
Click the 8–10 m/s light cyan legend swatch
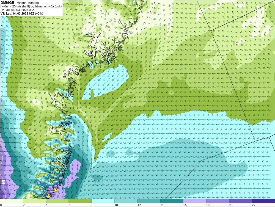click(x=103, y=201)
